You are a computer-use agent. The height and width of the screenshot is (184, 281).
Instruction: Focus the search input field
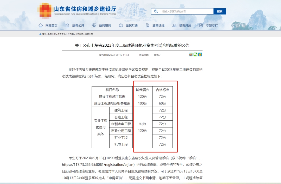point(186,11)
